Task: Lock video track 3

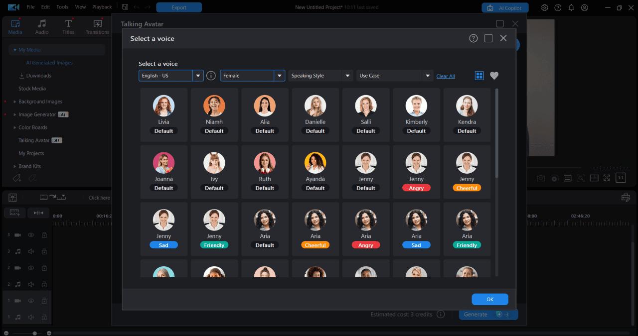Action: click(x=44, y=235)
